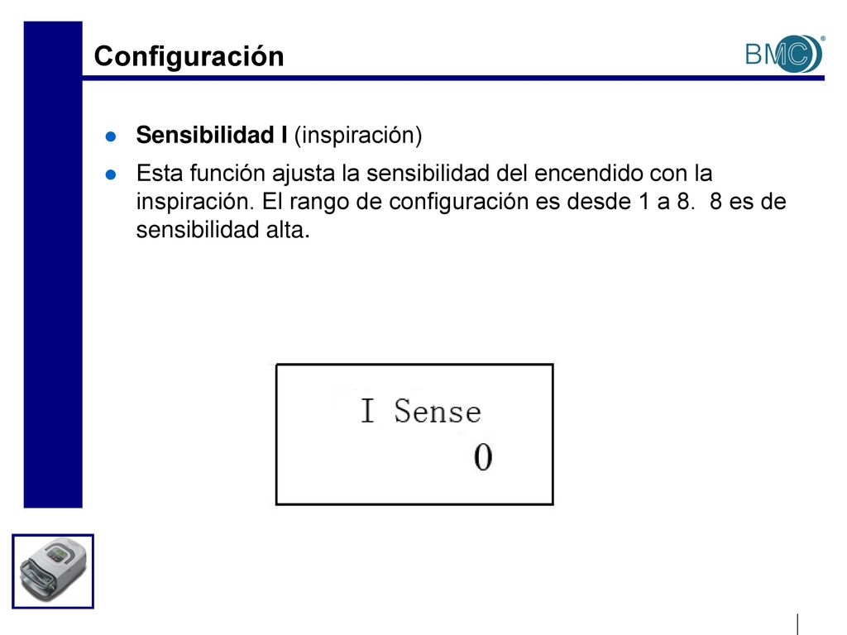Click the blue horizontal title underline
Image resolution: width=847 pixels, height=635 pixels.
[453, 79]
